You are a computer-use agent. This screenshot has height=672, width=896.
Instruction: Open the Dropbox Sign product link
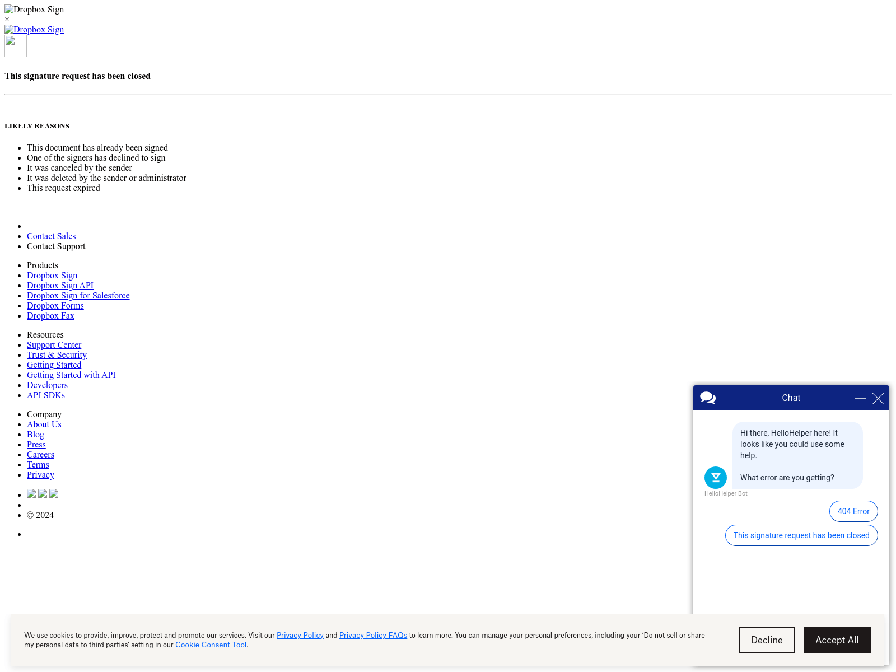[52, 276]
